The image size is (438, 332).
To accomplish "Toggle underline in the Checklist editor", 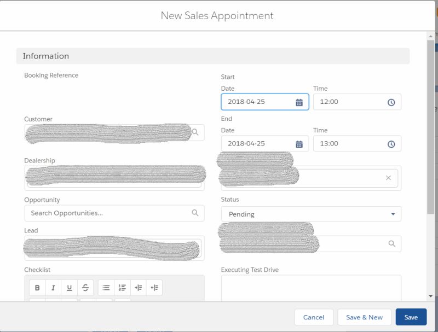I will (70, 287).
